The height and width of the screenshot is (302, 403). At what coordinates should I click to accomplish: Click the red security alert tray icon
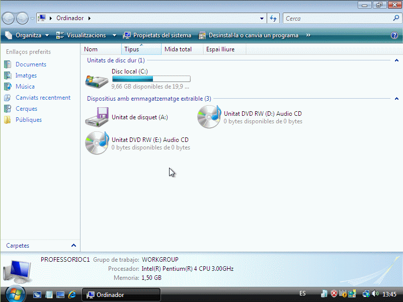point(334,294)
